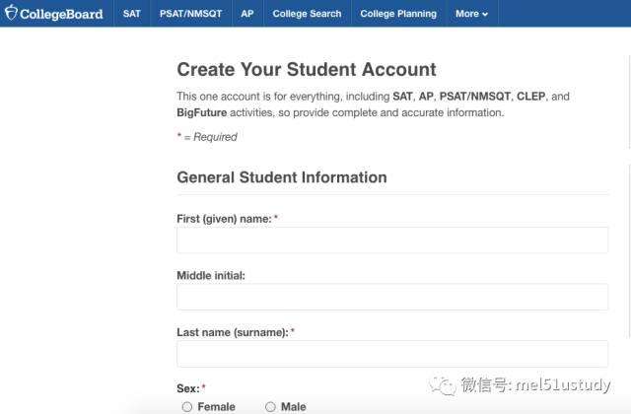Screen dimensions: 631x414
Task: Click the General Student Information heading
Action: (282, 177)
